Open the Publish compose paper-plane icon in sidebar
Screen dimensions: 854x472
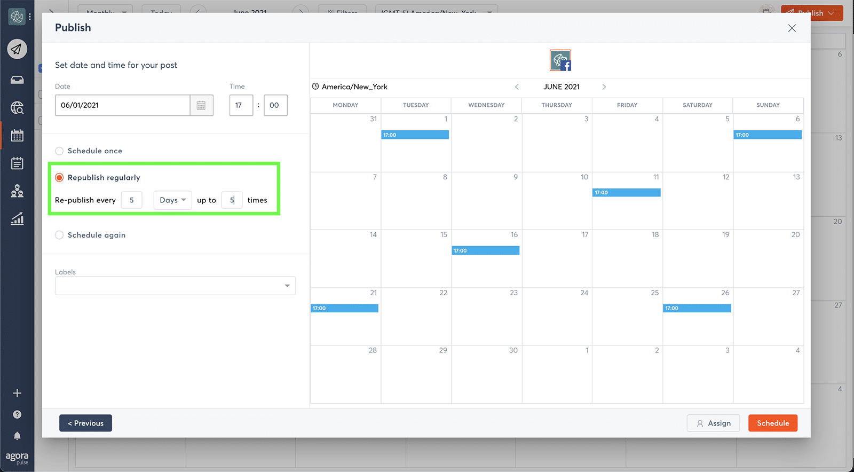point(17,49)
